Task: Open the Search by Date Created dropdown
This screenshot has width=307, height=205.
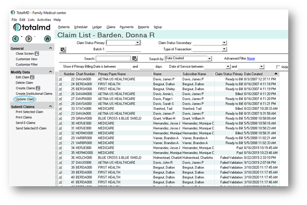Action: click(x=209, y=59)
